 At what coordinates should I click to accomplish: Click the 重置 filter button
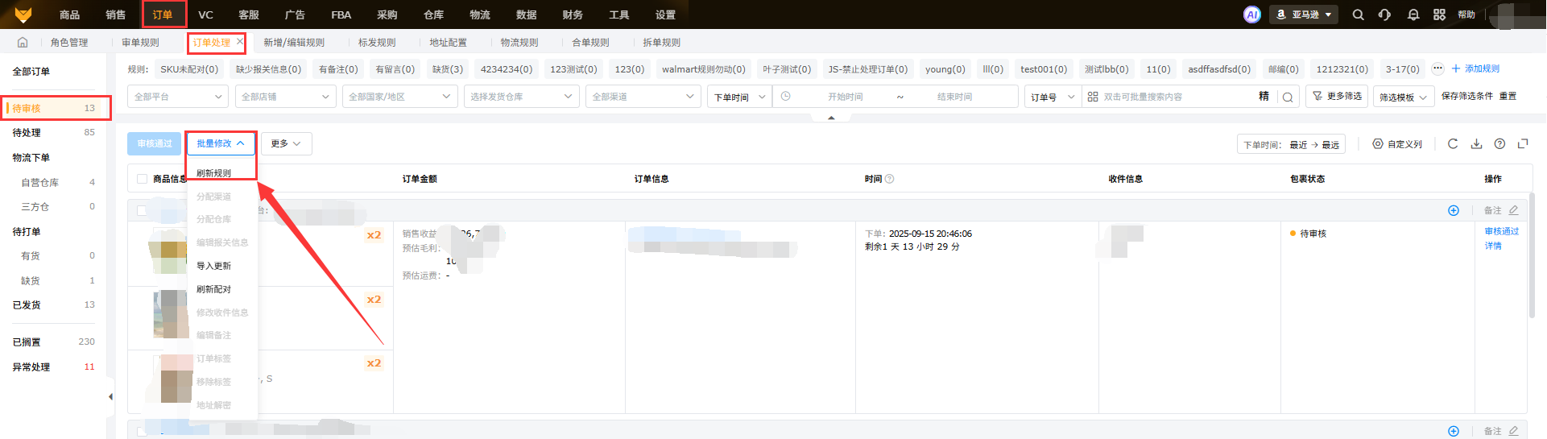[x=1508, y=96]
